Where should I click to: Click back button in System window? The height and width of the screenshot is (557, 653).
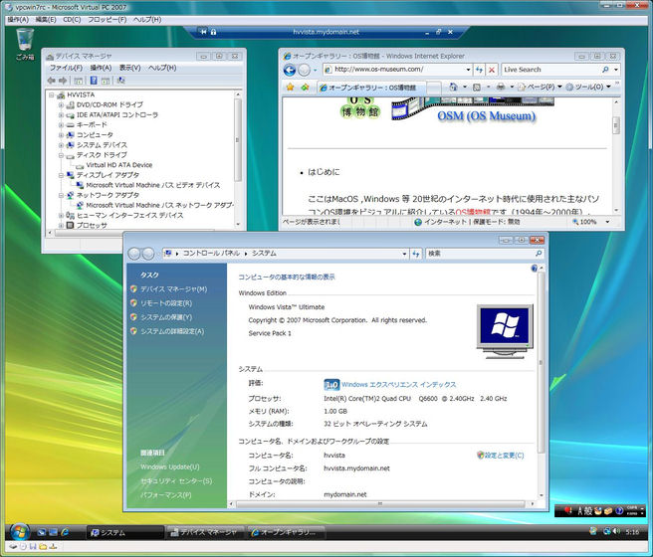click(134, 254)
